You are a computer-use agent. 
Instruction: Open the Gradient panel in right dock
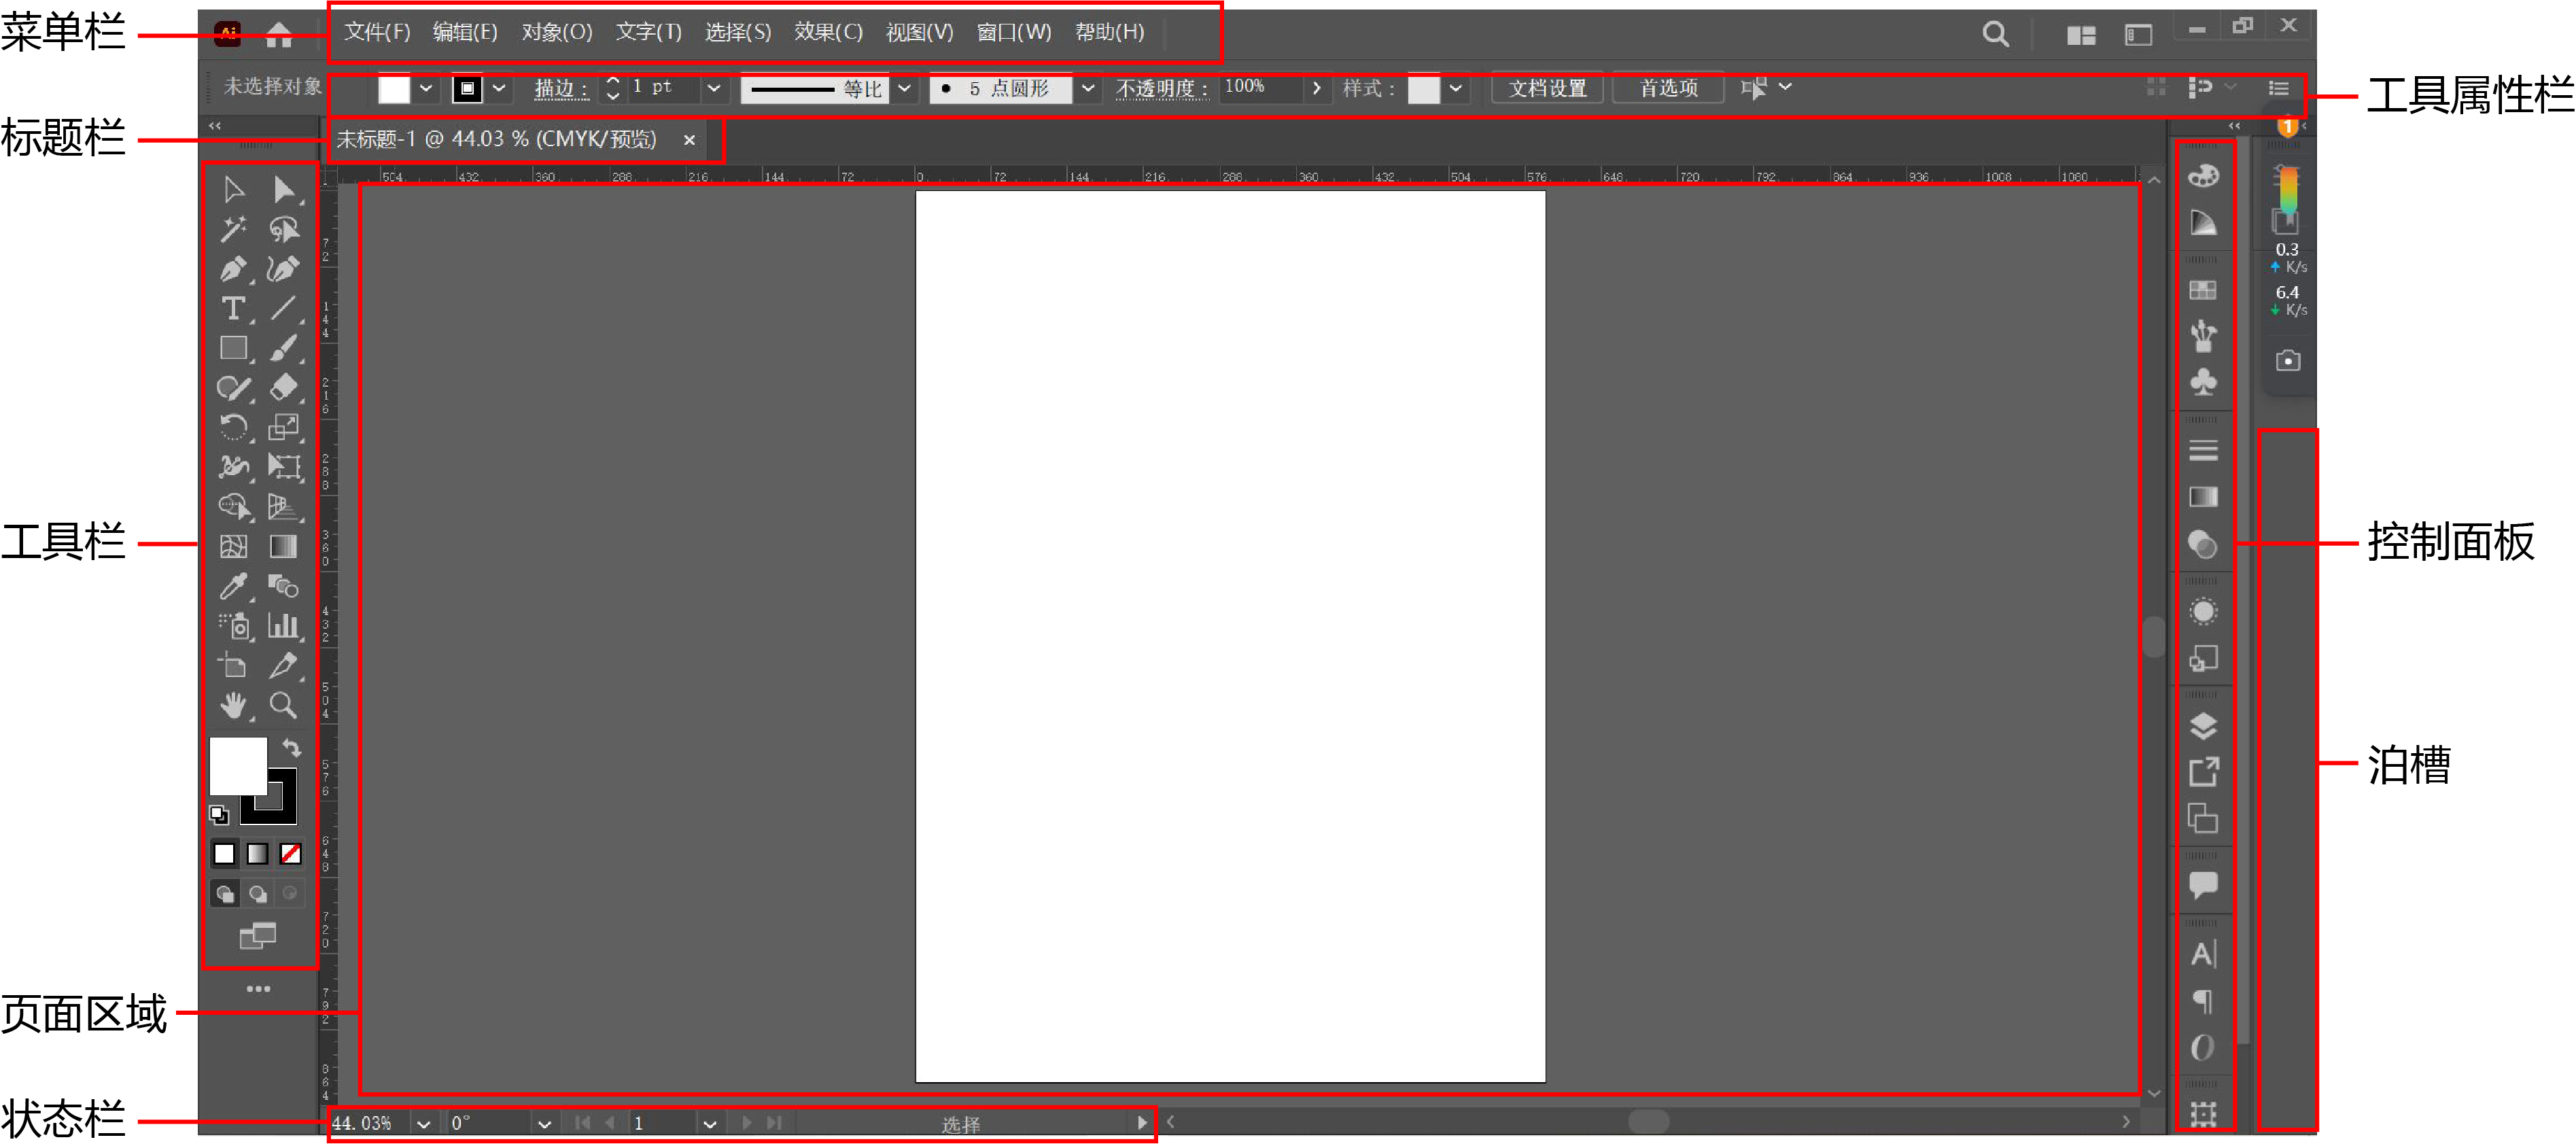tap(2203, 497)
